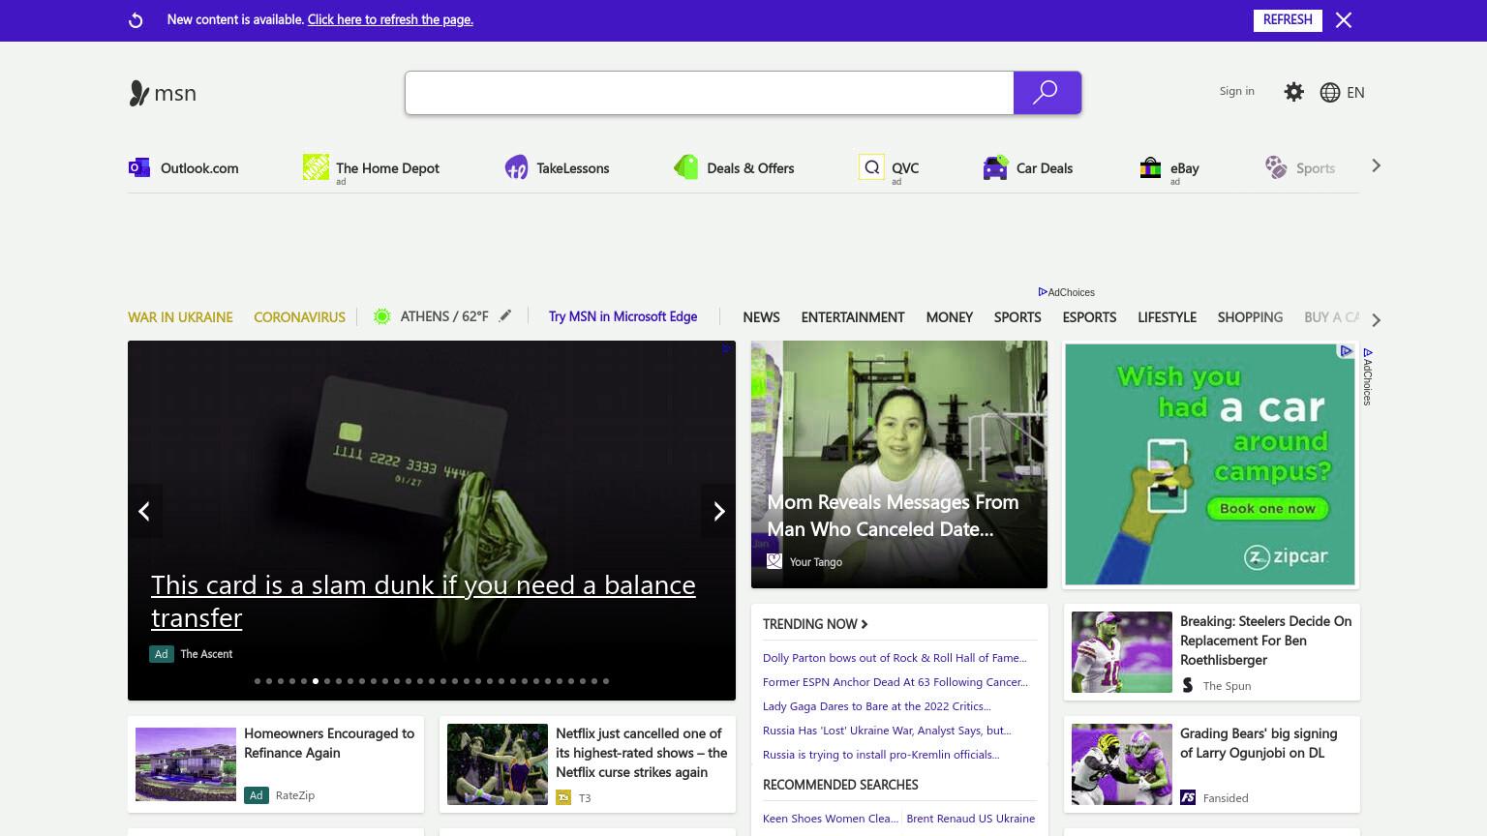Go to the ENTERTAINMENT section
The image size is (1487, 836).
[x=853, y=317]
